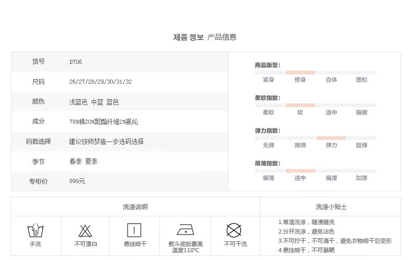This screenshot has height=260, width=411.
Task: Click the item number D706
Action: click(75, 62)
